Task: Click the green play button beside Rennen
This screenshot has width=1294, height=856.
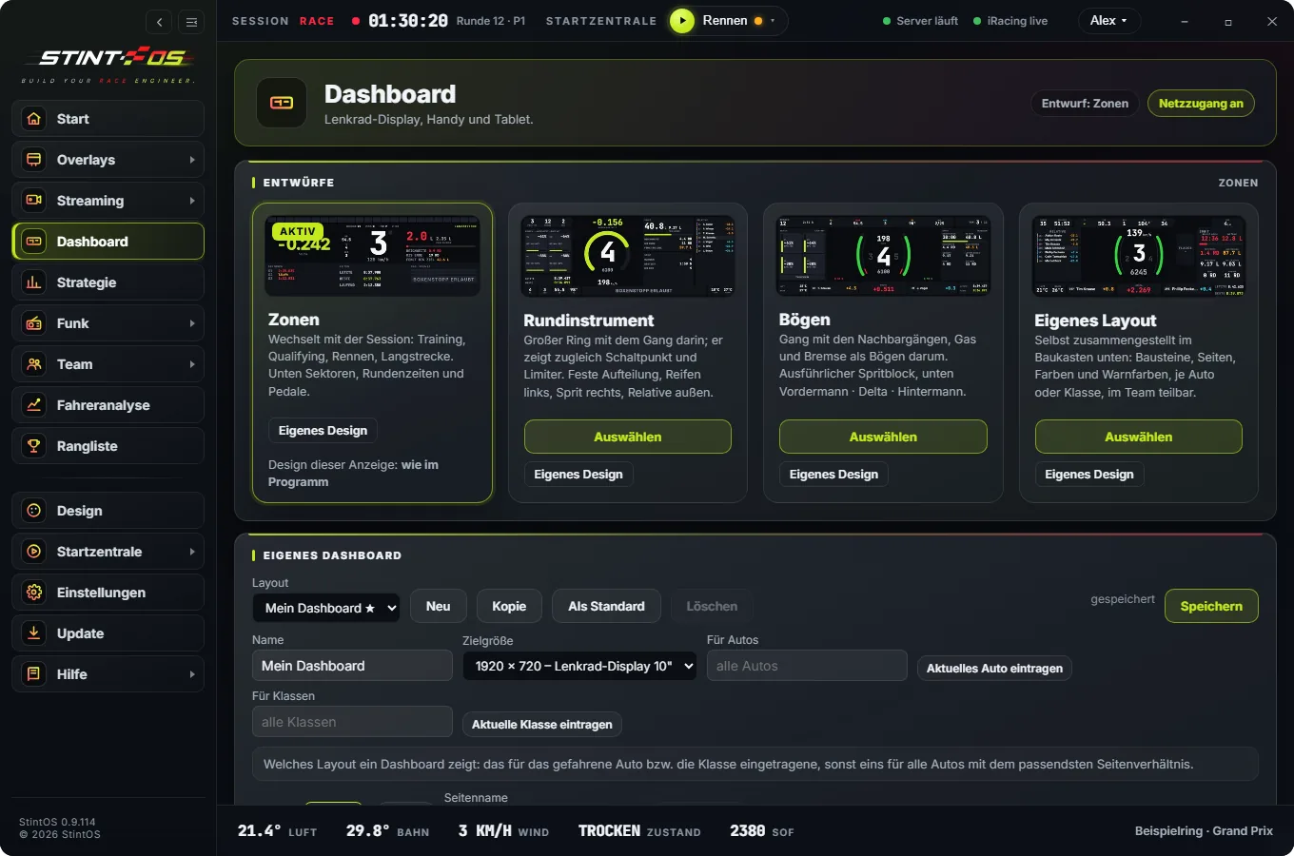Action: click(x=682, y=21)
